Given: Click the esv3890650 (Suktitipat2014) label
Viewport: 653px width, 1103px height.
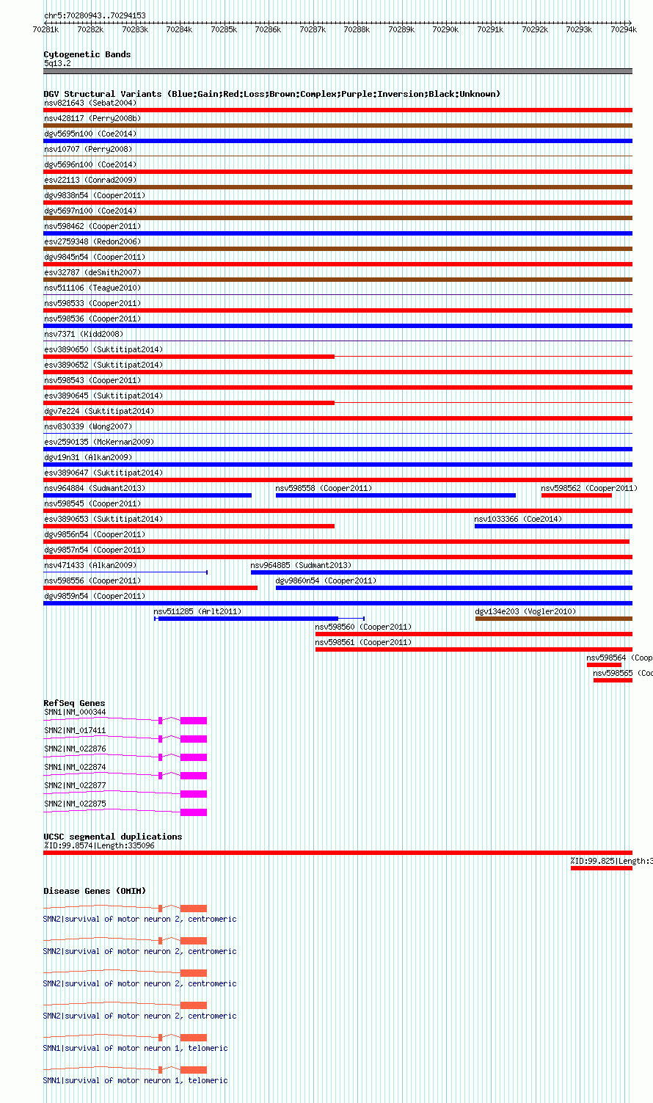Looking at the screenshot, I should [103, 350].
